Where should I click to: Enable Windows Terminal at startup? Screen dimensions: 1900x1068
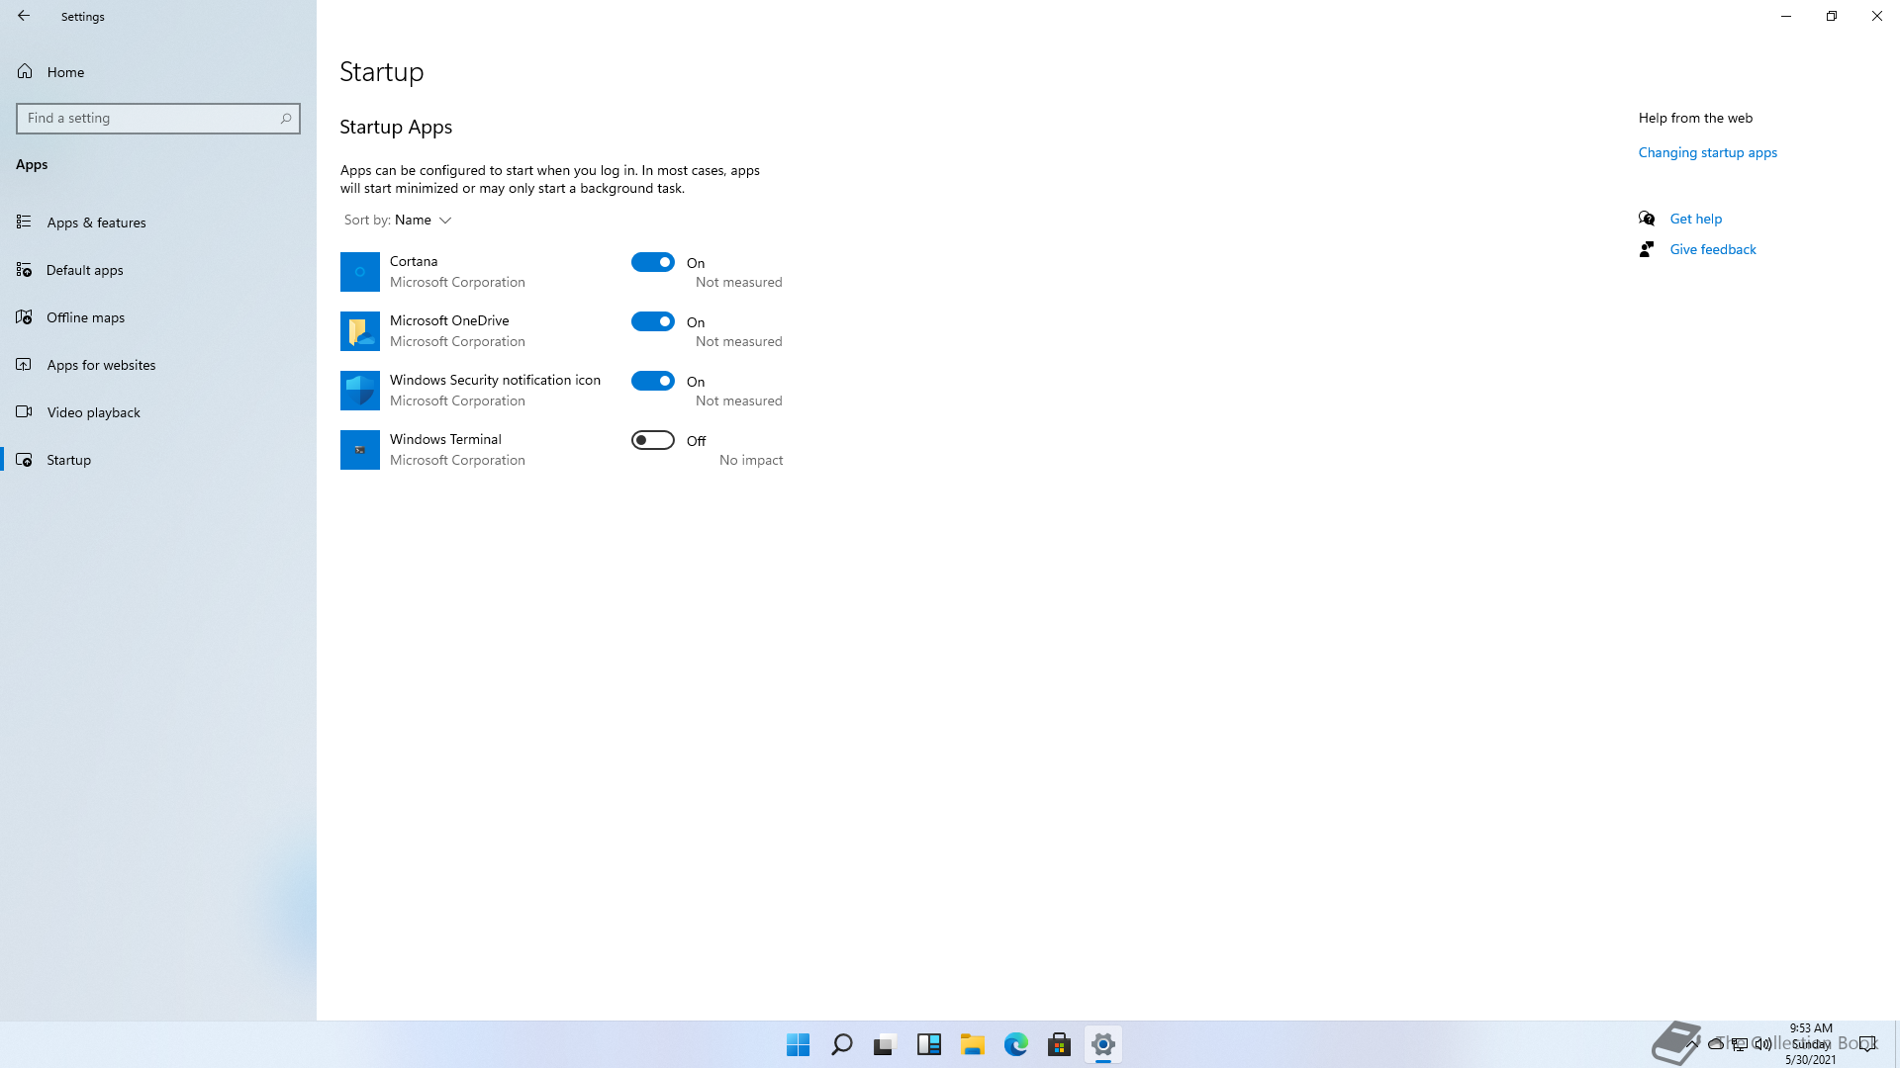653,440
